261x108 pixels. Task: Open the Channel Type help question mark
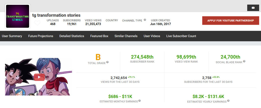coord(145,20)
